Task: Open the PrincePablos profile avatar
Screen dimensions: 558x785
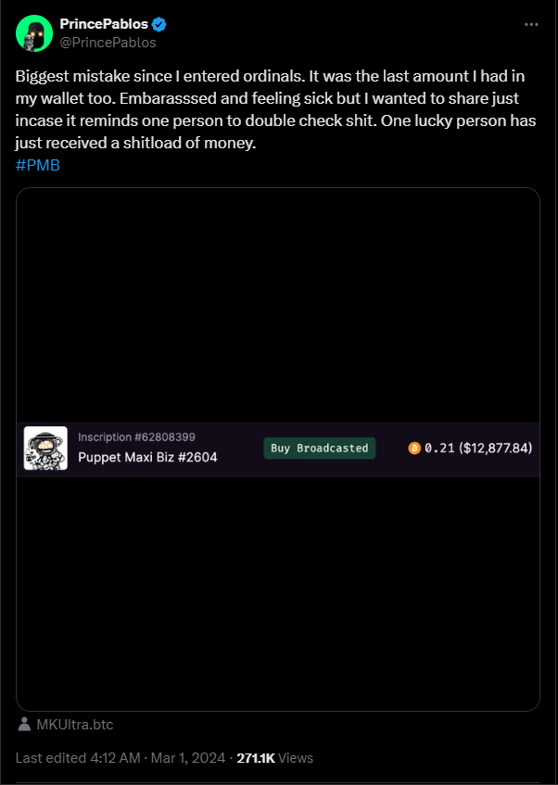Action: tap(34, 33)
